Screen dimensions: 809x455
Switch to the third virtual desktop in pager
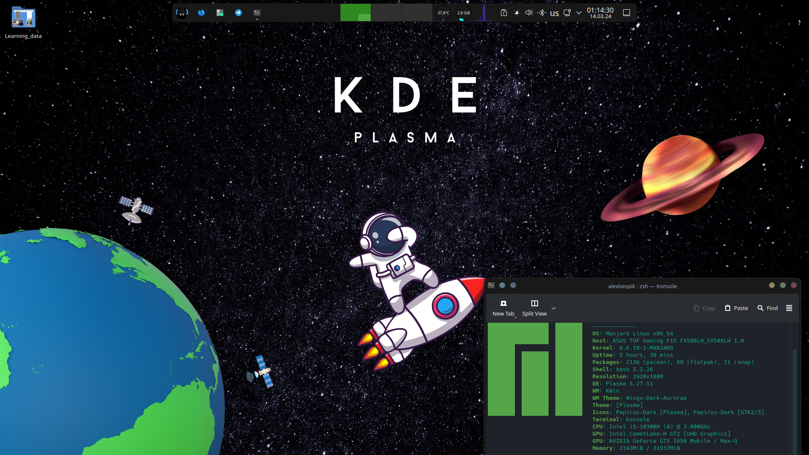point(417,13)
